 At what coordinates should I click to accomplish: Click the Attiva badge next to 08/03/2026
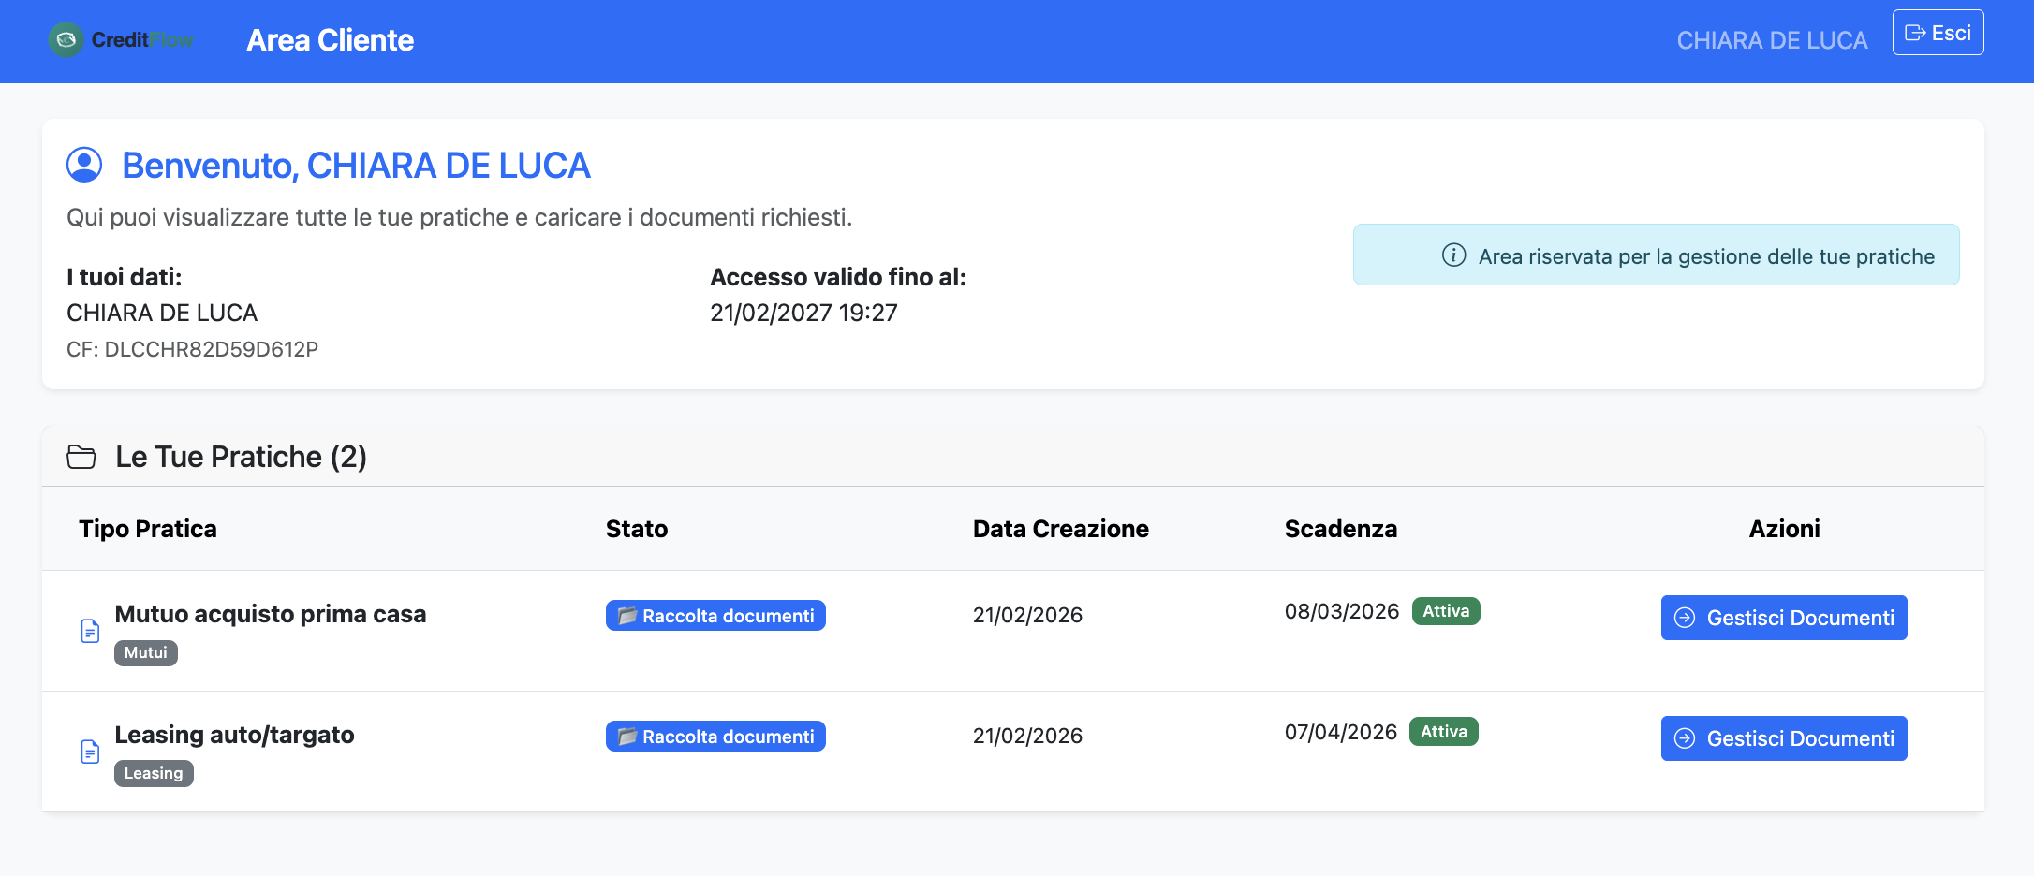(1446, 611)
